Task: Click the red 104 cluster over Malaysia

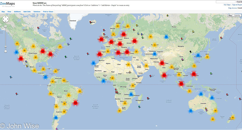Action: [181, 84]
